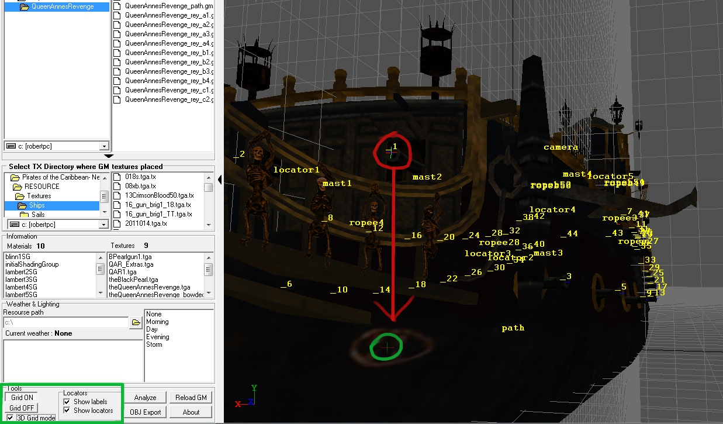Click the Textures list scrollbar

tap(208, 275)
